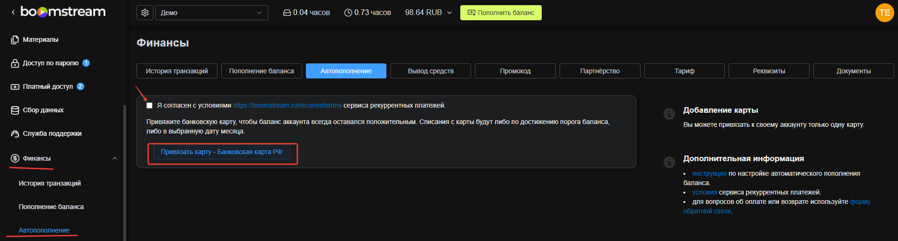Click Пополнить баланс button
The height and width of the screenshot is (241, 898).
[x=501, y=13]
